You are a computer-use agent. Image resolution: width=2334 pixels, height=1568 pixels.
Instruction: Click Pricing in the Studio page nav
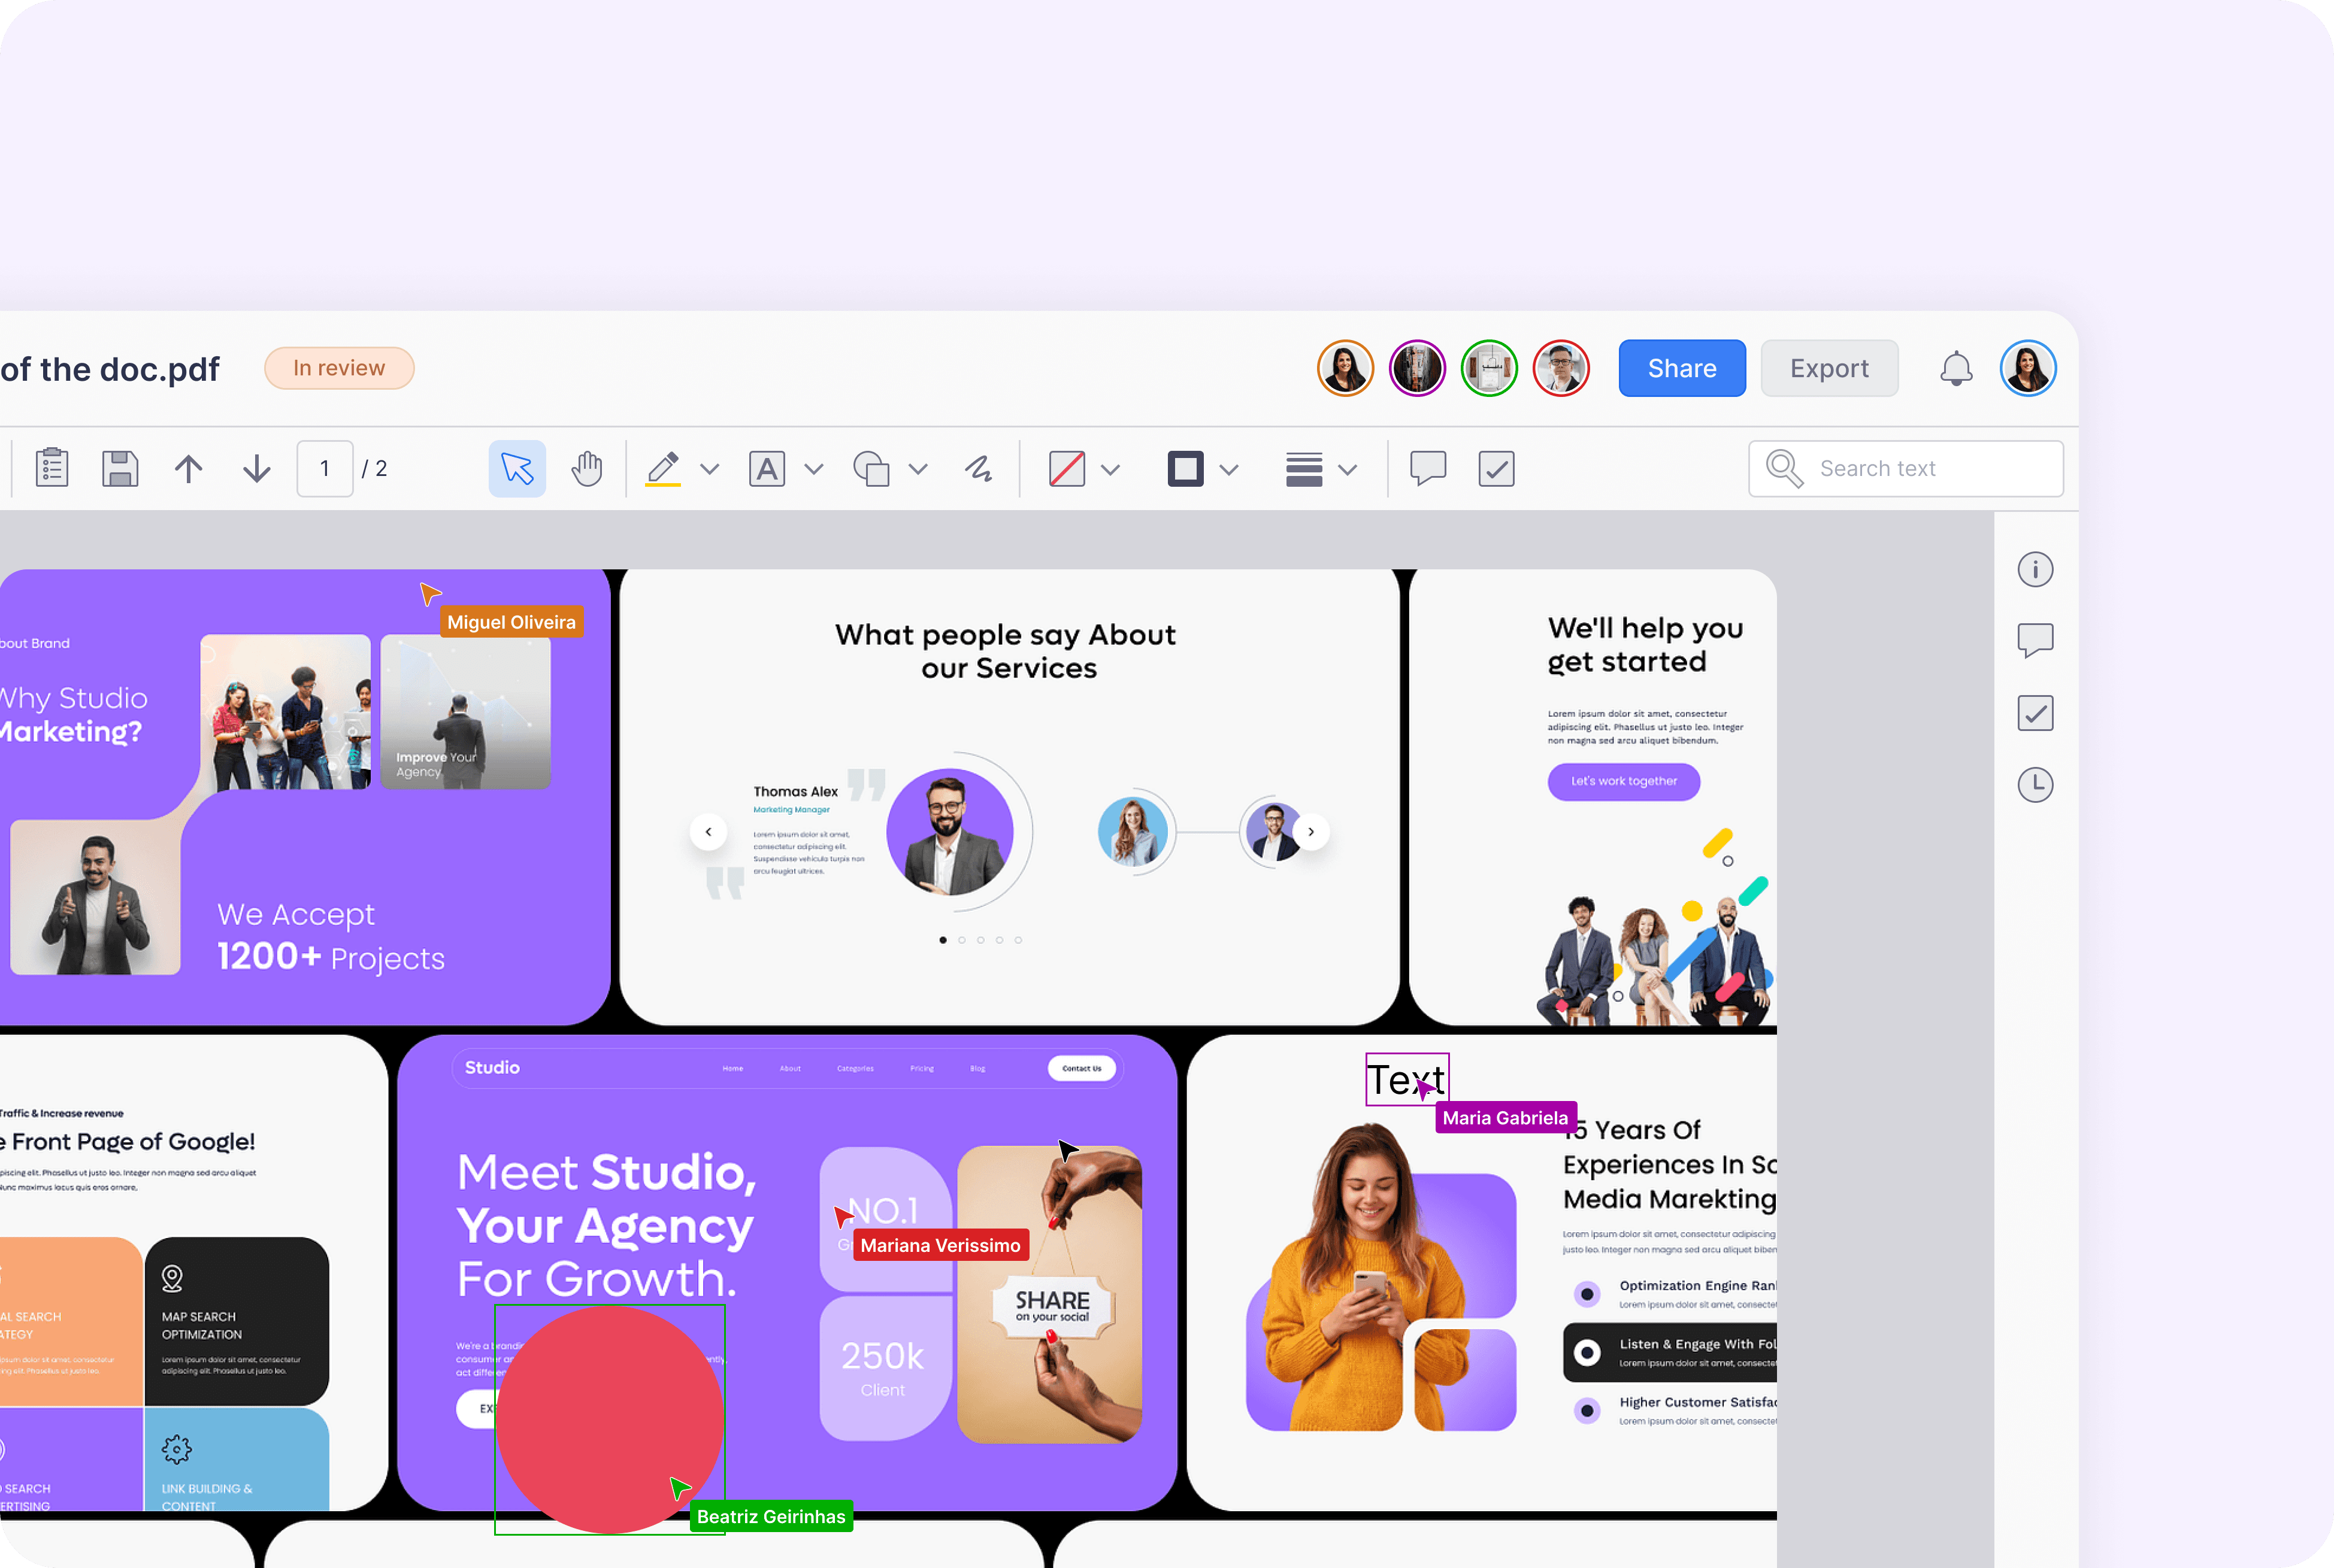(922, 1069)
